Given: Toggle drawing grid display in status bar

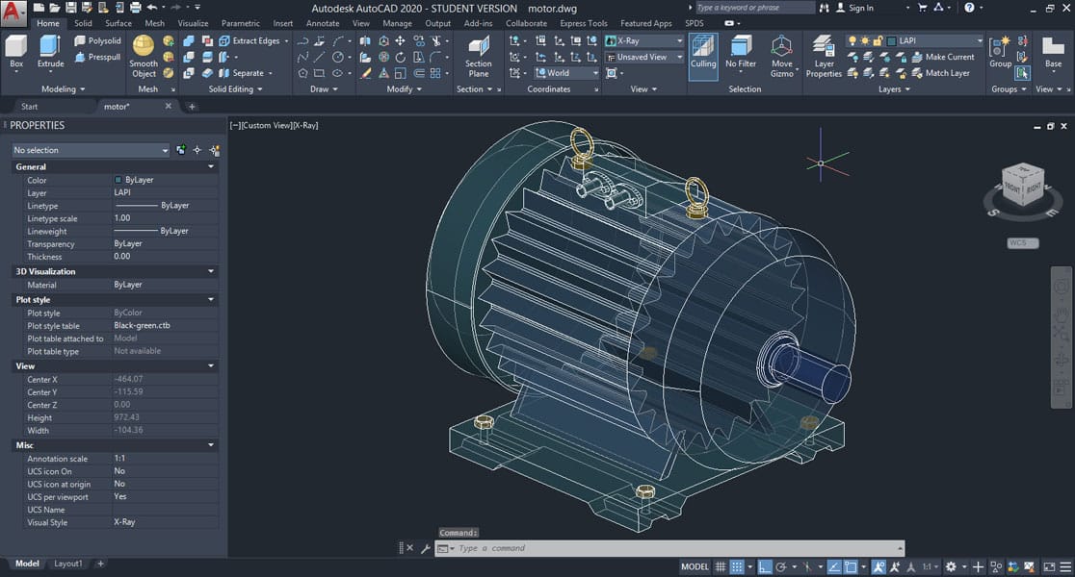Looking at the screenshot, I should coord(721,566).
